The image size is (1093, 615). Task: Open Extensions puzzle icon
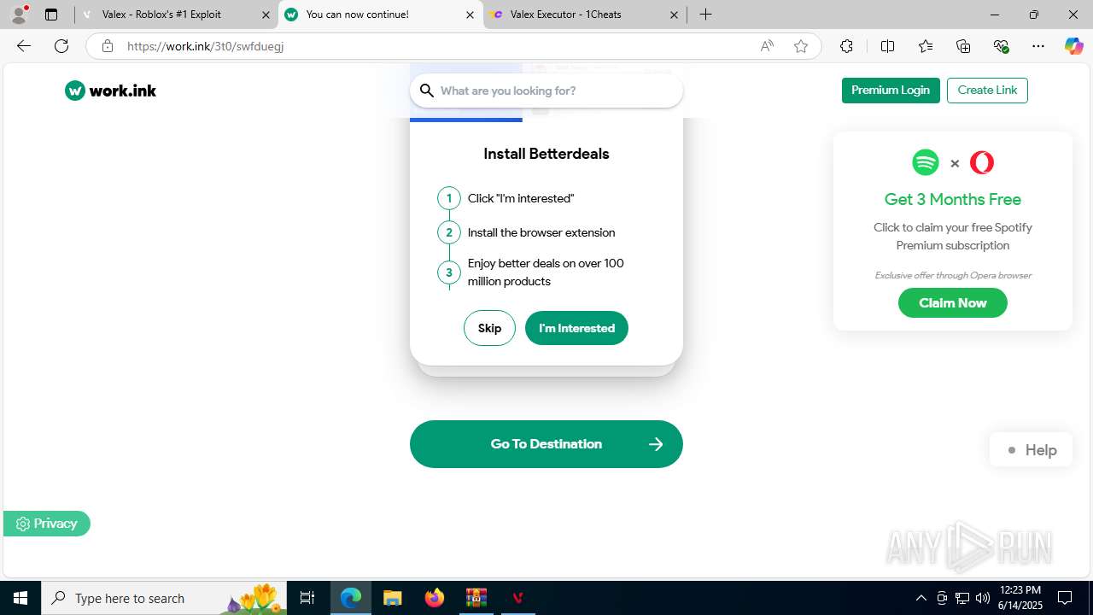[846, 46]
